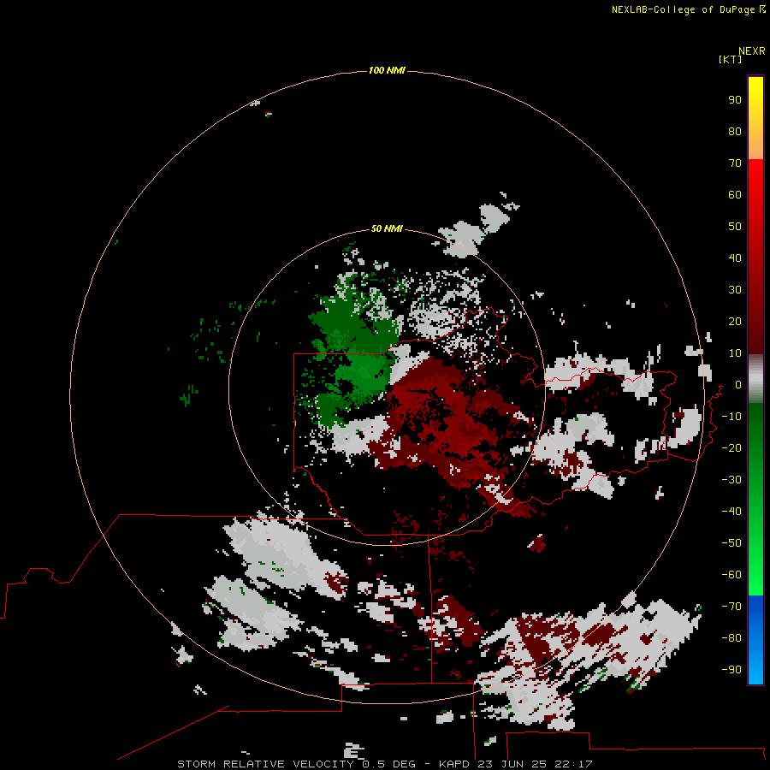Click the 30 value on the color scale
Screen dimensions: 770x770
(x=735, y=290)
